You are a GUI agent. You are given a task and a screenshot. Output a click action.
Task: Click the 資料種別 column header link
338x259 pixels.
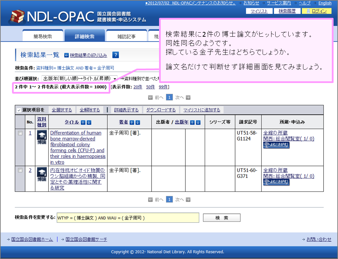click(41, 122)
